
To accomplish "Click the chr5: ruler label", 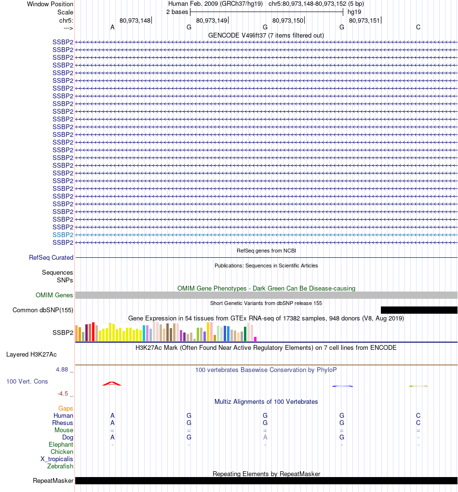I will click(66, 20).
